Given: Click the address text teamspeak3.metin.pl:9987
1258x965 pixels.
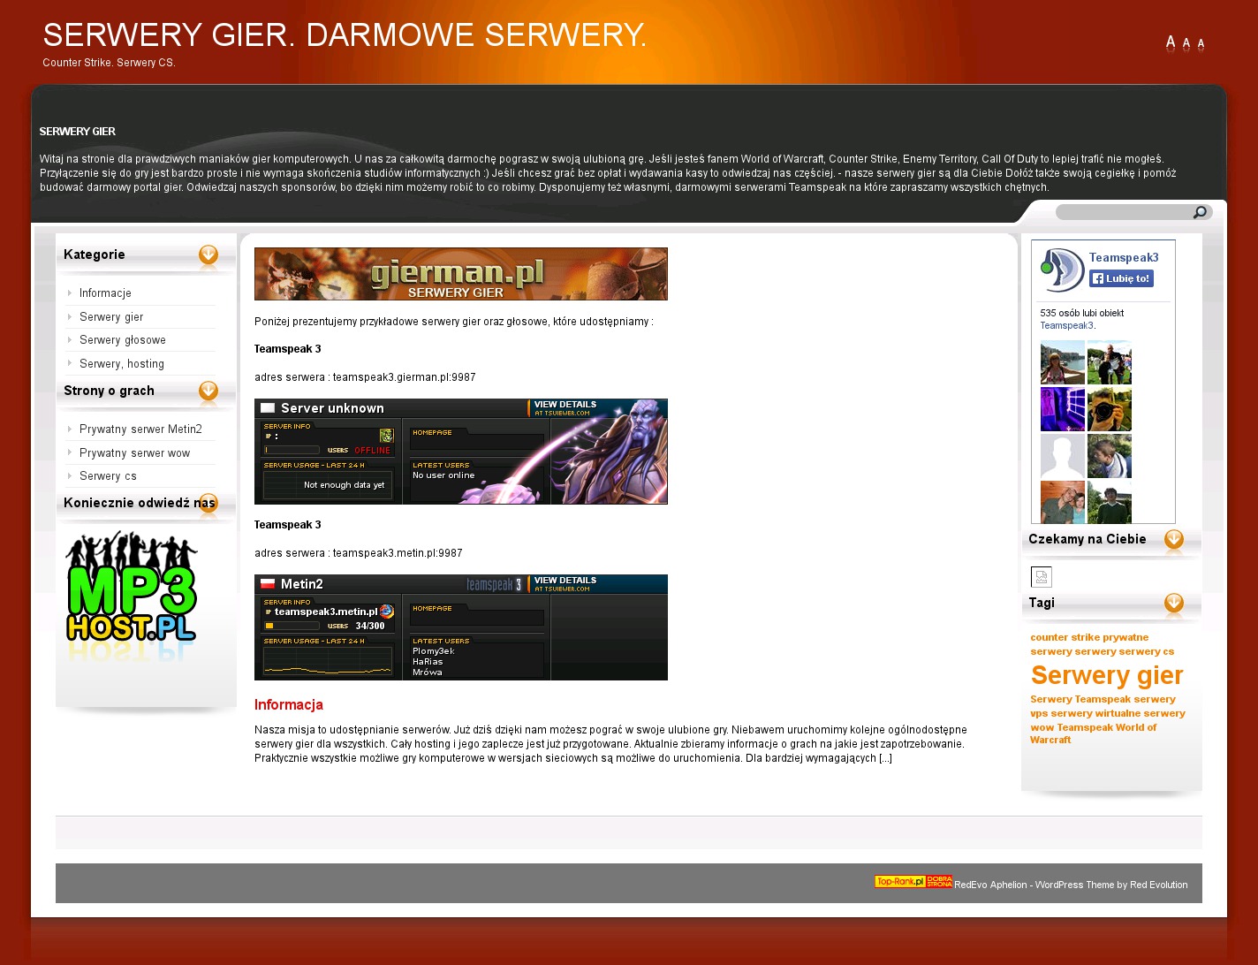Looking at the screenshot, I should coord(398,553).
